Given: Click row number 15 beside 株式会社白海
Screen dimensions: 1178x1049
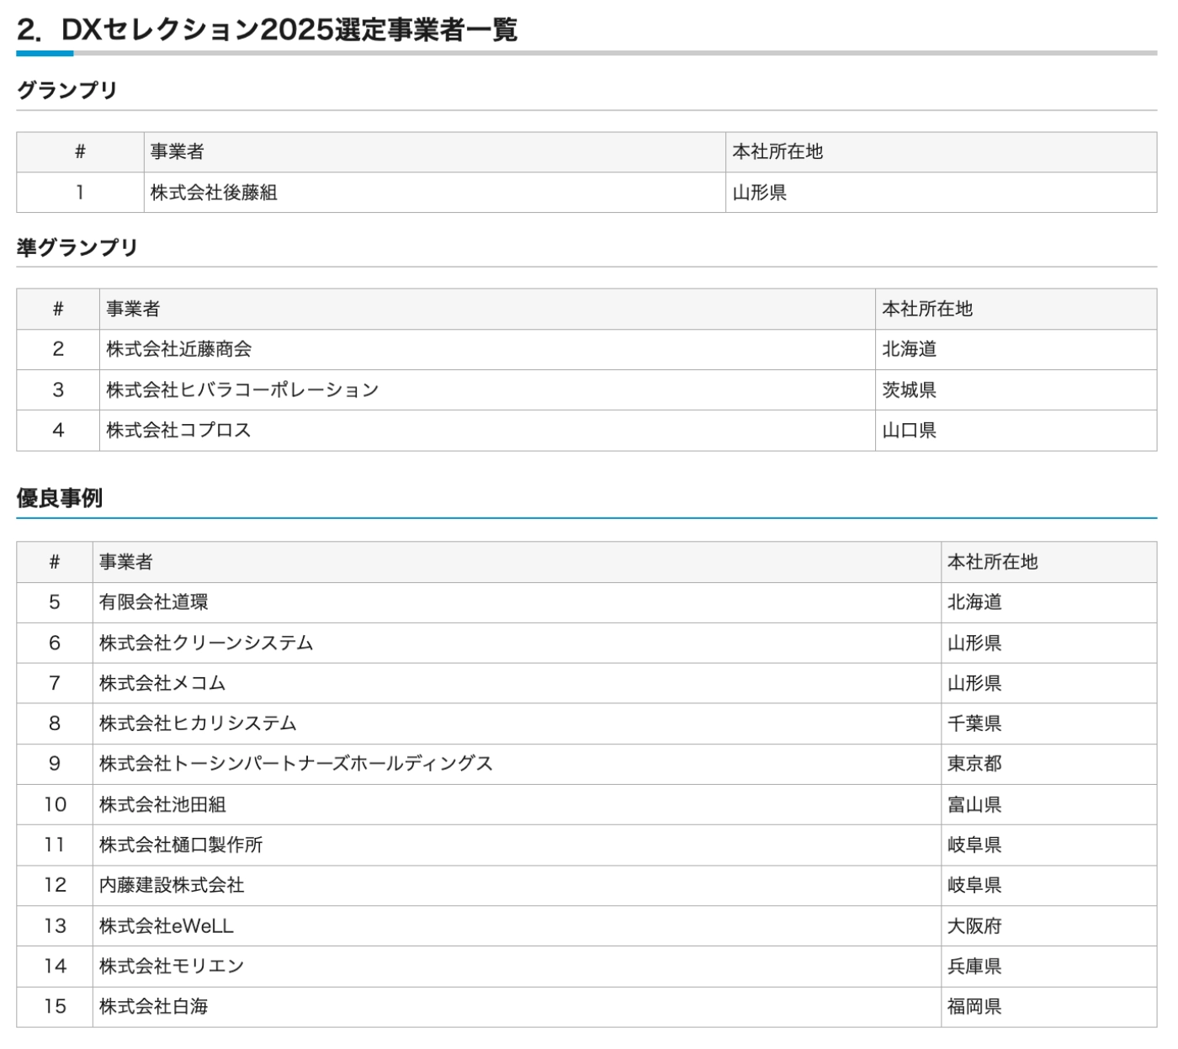Looking at the screenshot, I should coord(55,1006).
